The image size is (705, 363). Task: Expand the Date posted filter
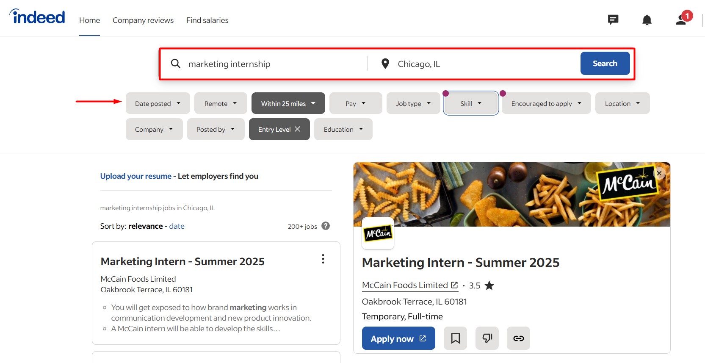158,103
